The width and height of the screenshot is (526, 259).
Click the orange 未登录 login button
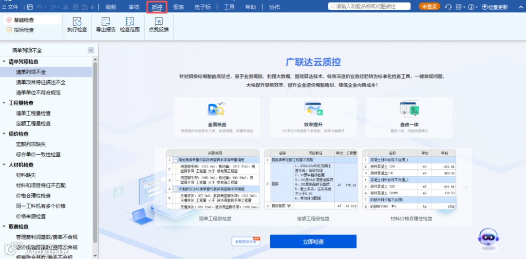[430, 6]
